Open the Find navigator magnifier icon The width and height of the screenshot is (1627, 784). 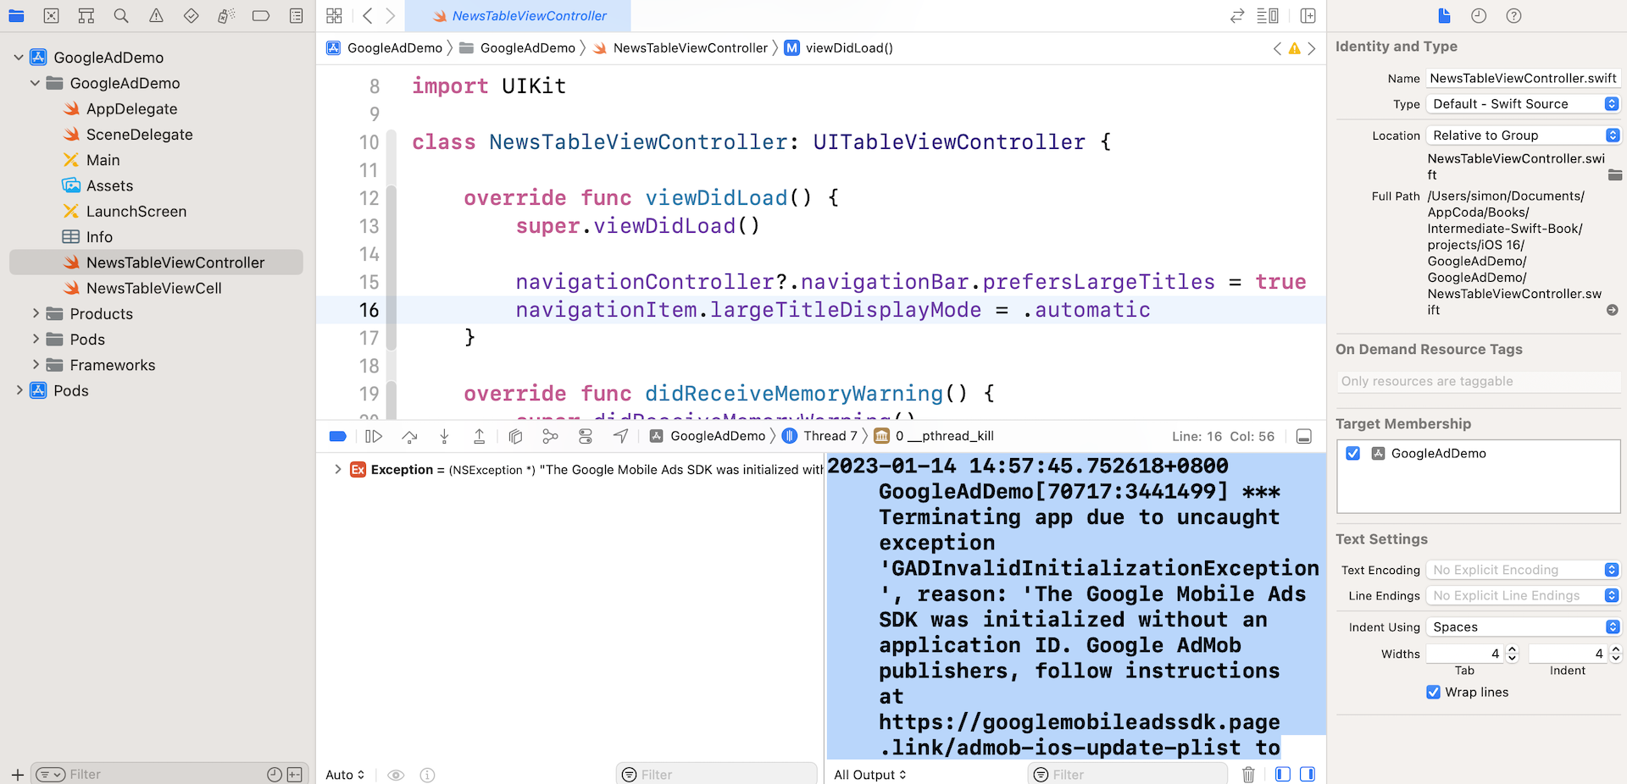point(121,15)
